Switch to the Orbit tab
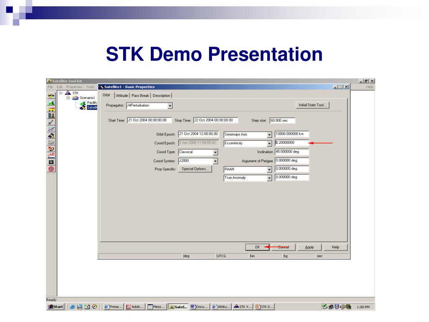This screenshot has width=429, height=322. pyautogui.click(x=107, y=95)
